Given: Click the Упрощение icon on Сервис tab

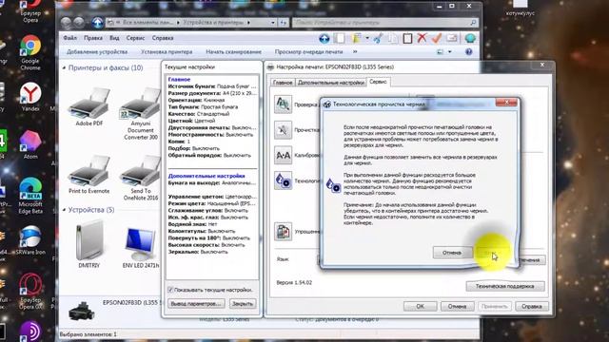Looking at the screenshot, I should coord(283,232).
